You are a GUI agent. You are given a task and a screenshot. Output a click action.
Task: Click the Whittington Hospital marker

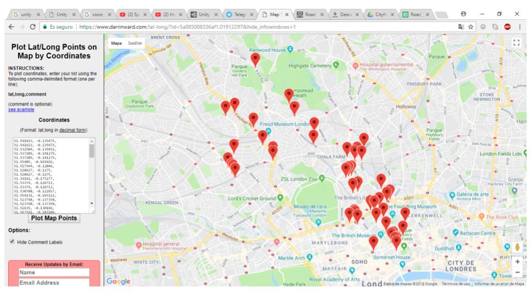pos(355,66)
